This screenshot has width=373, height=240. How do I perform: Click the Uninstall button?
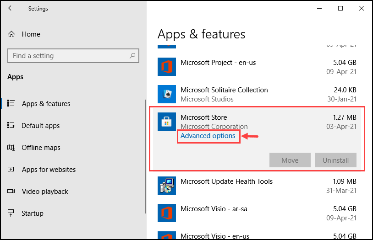click(x=335, y=160)
